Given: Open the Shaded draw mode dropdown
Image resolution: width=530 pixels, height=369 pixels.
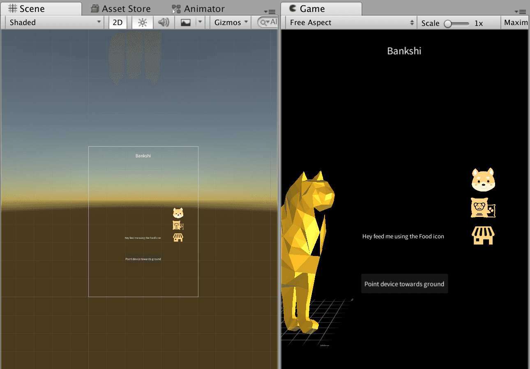Looking at the screenshot, I should (x=55, y=23).
